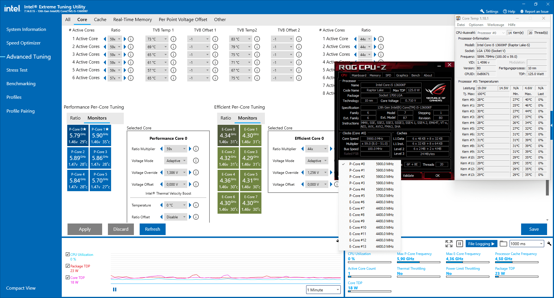The width and height of the screenshot is (554, 298).
Task: Open ratio dropdown for 1 Active Core
Action: point(115,39)
